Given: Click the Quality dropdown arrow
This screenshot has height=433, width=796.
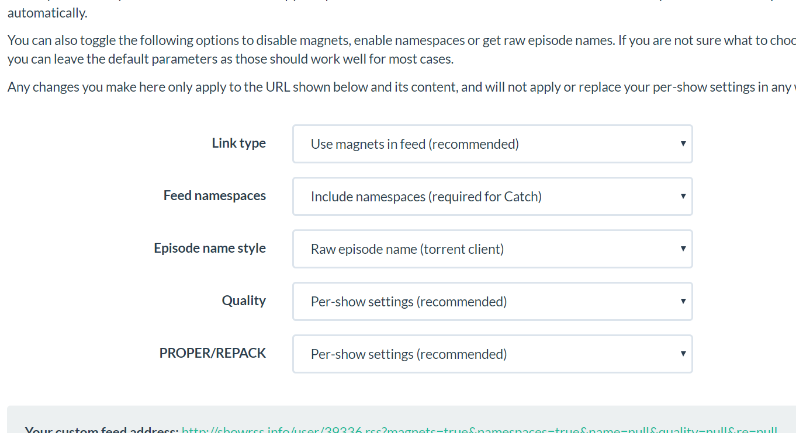Looking at the screenshot, I should coord(683,301).
